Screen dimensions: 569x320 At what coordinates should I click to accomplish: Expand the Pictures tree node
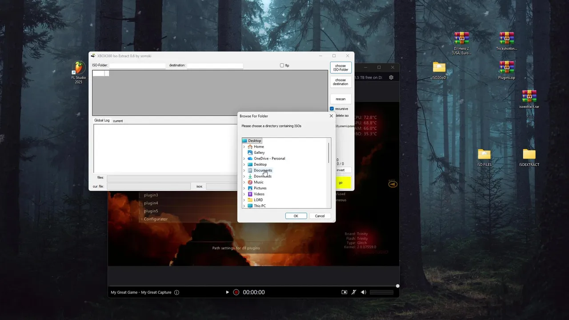(244, 188)
